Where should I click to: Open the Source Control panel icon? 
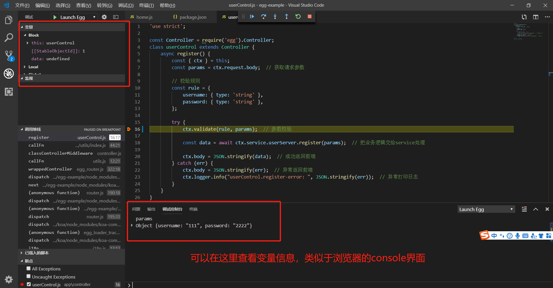click(9, 55)
